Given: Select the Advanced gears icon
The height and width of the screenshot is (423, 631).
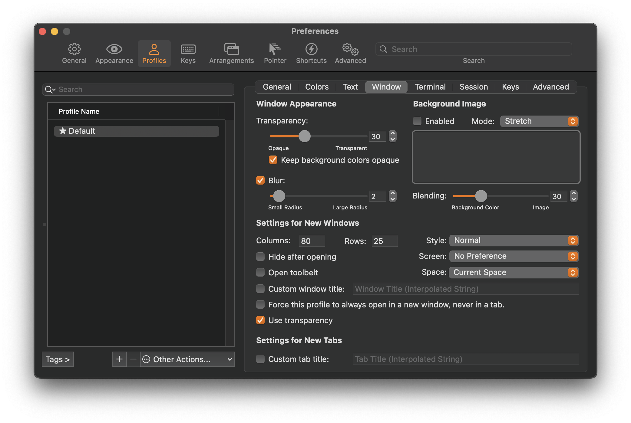Looking at the screenshot, I should (x=350, y=53).
